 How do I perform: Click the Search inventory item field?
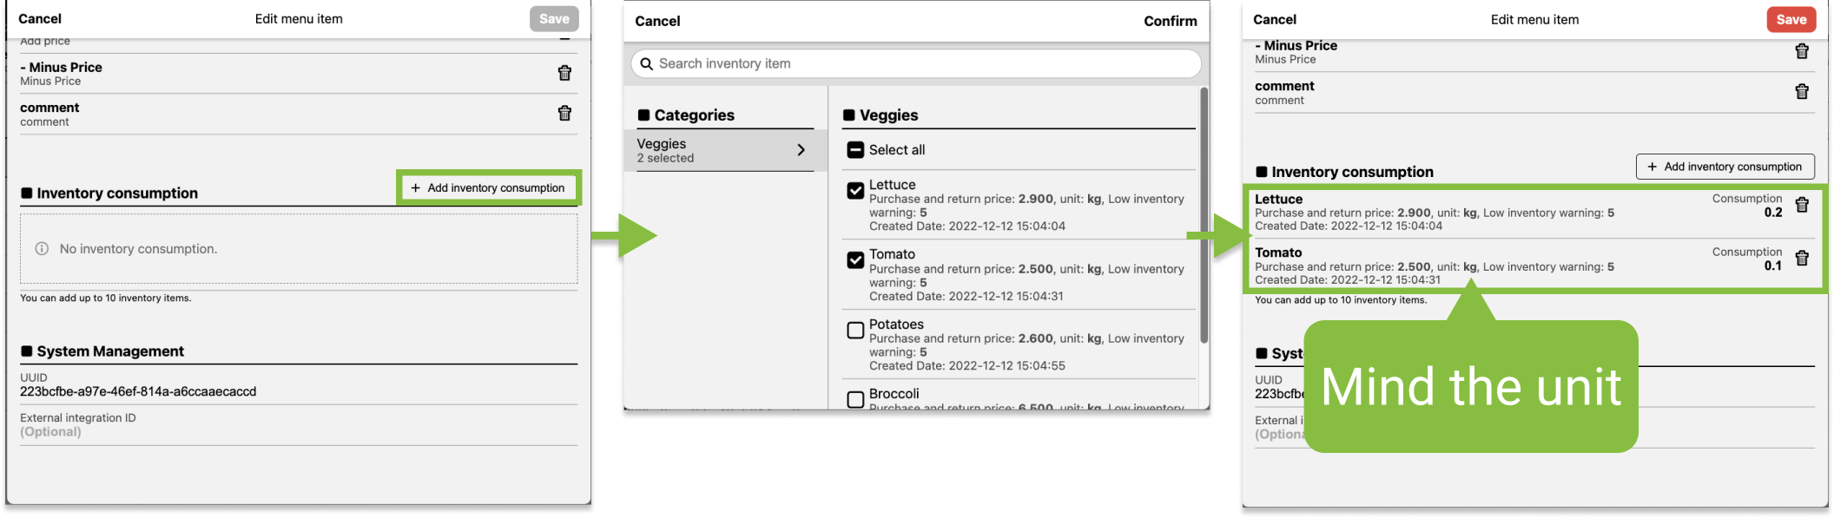(x=920, y=64)
